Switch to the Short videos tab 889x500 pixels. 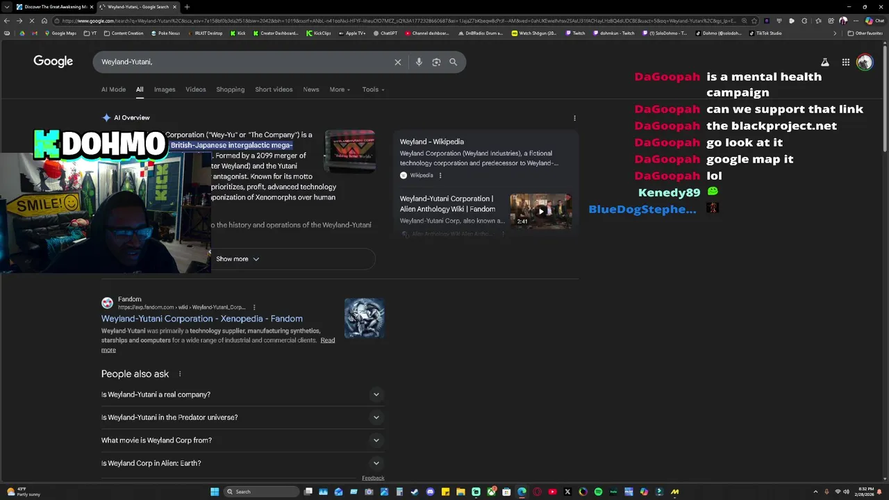coord(274,90)
